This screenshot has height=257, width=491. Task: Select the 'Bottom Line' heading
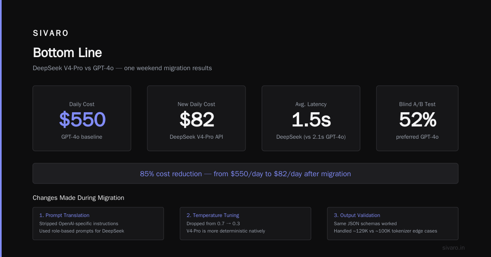coord(67,53)
